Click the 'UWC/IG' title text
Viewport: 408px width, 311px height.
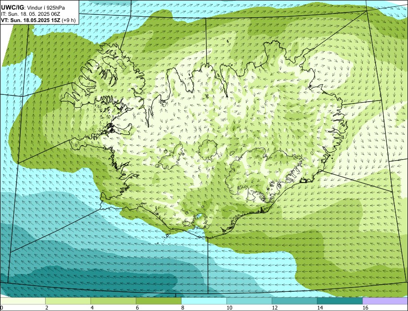pos(12,8)
